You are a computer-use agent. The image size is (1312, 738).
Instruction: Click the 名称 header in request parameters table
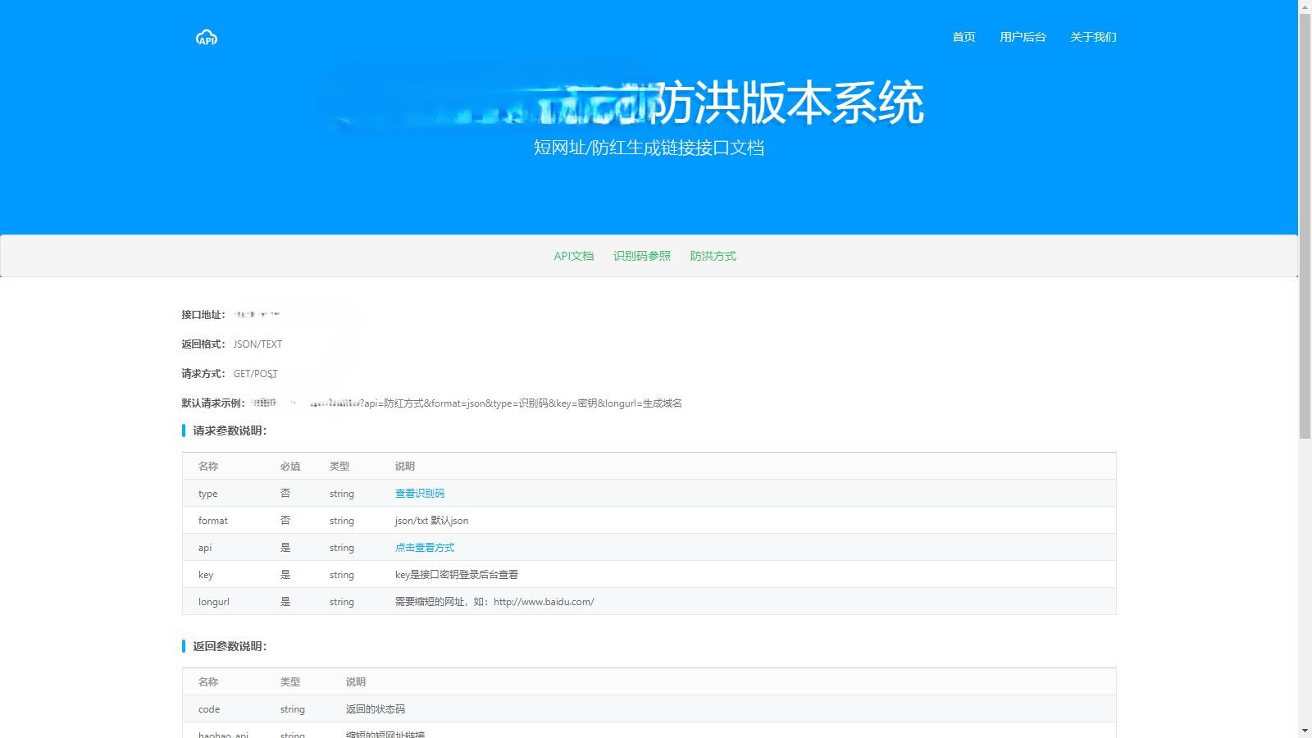point(208,467)
